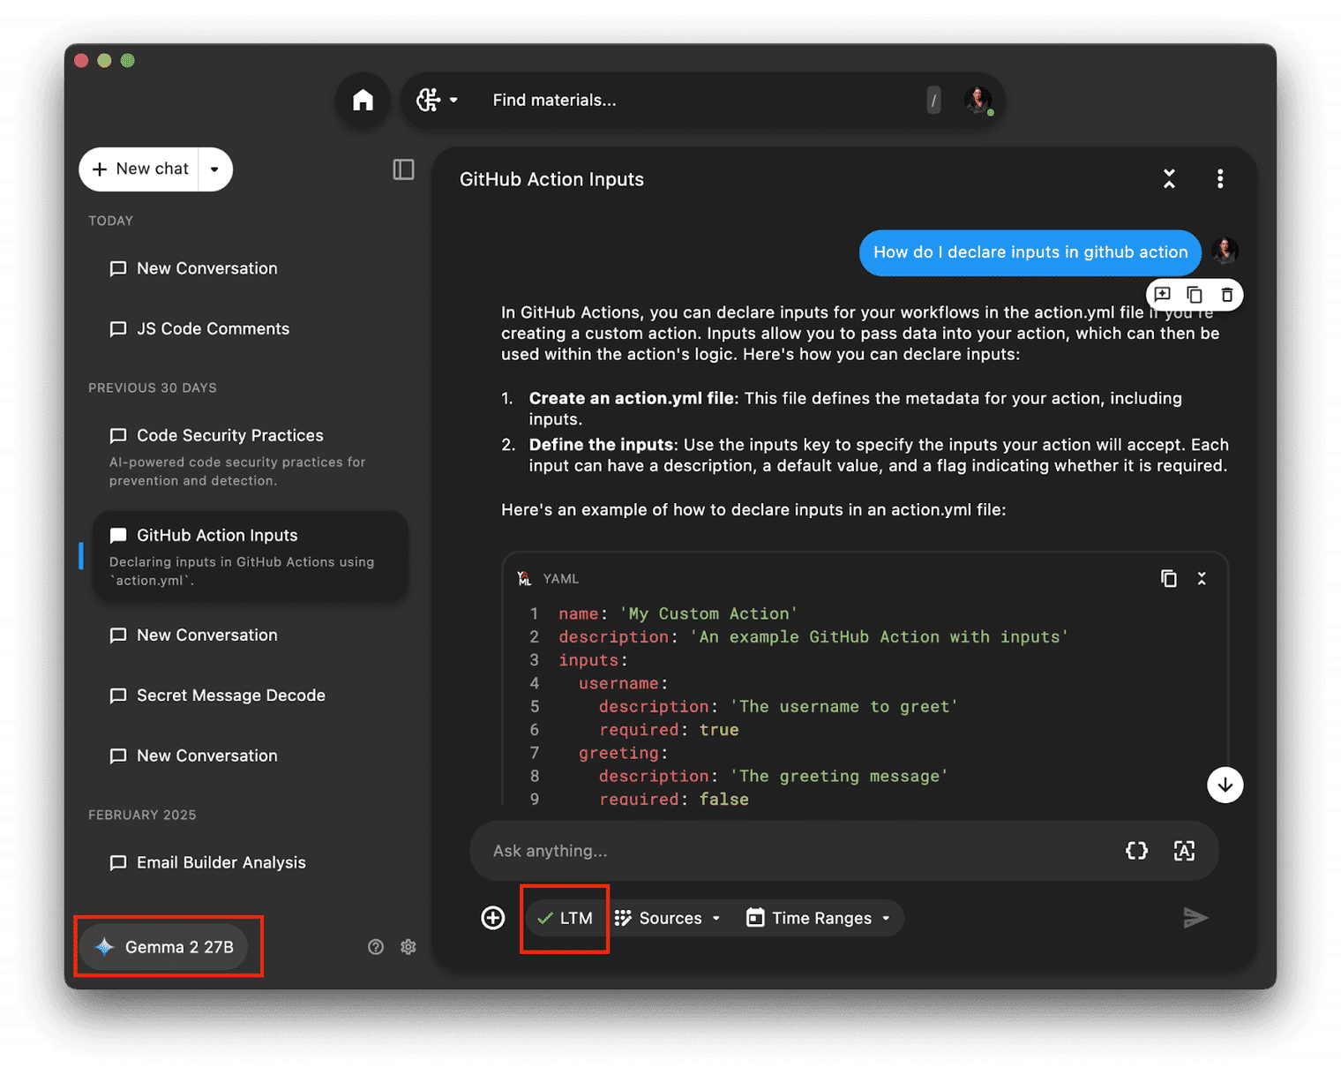This screenshot has width=1341, height=1075.
Task: Collapse the YAML code block
Action: click(1202, 579)
